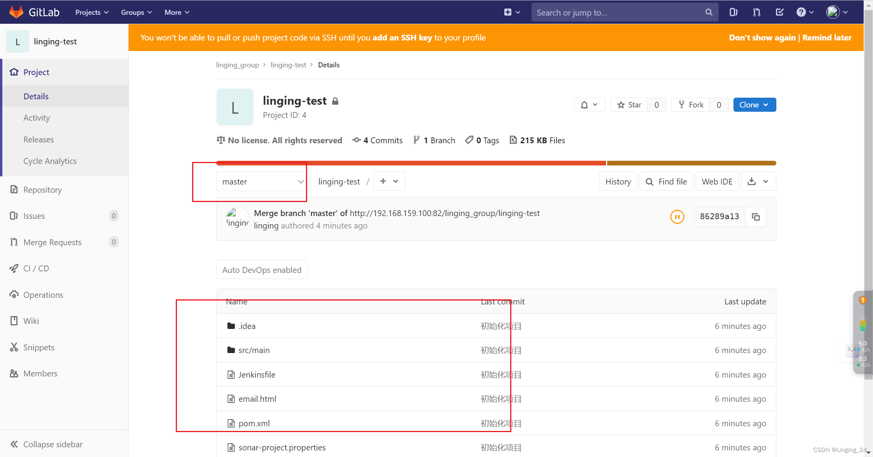Click the notification bell icon

(x=584, y=104)
